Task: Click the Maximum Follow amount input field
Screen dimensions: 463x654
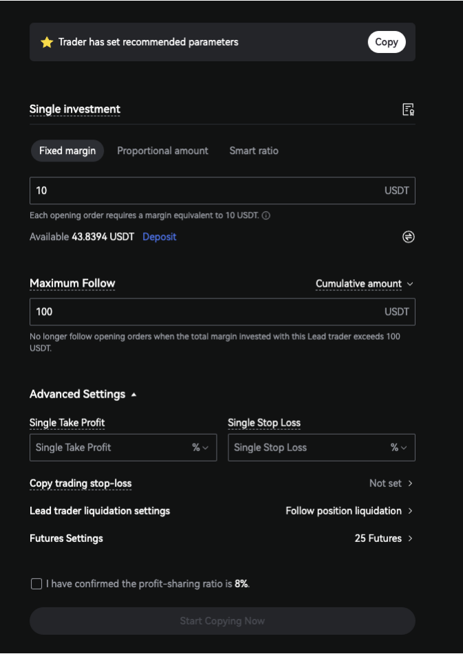Action: (206, 312)
